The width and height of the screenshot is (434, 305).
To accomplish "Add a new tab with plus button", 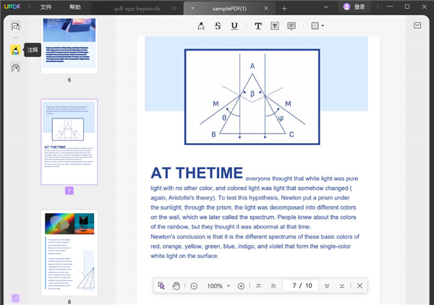I will [x=284, y=9].
